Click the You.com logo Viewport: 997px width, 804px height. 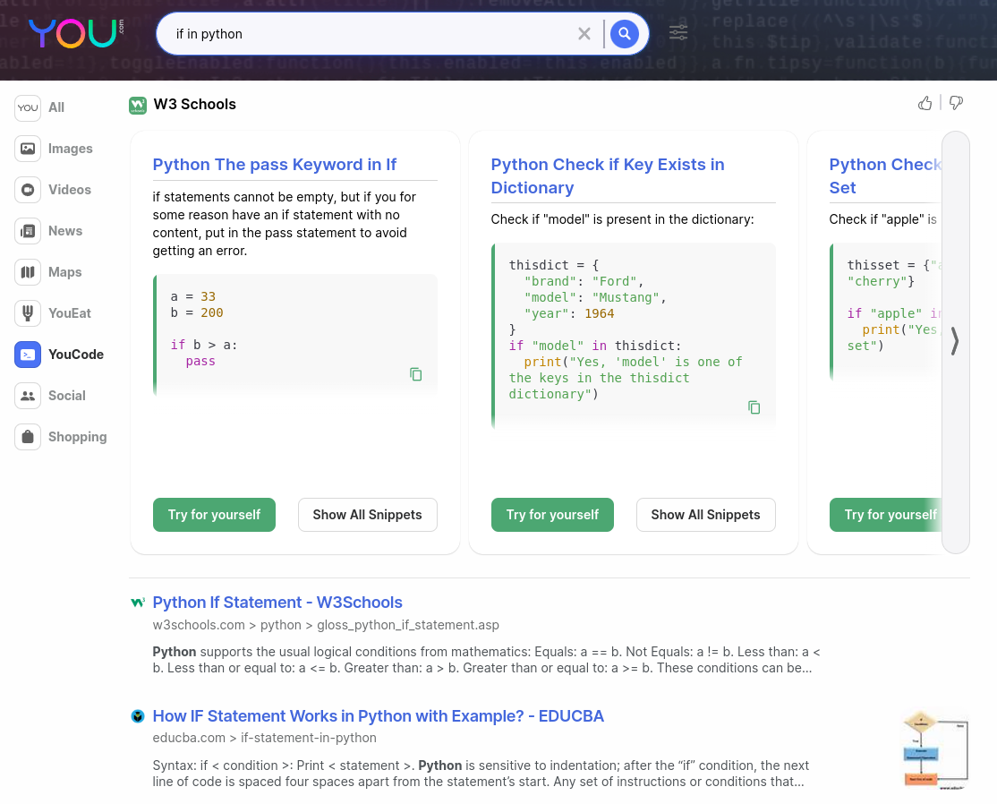pos(76,33)
